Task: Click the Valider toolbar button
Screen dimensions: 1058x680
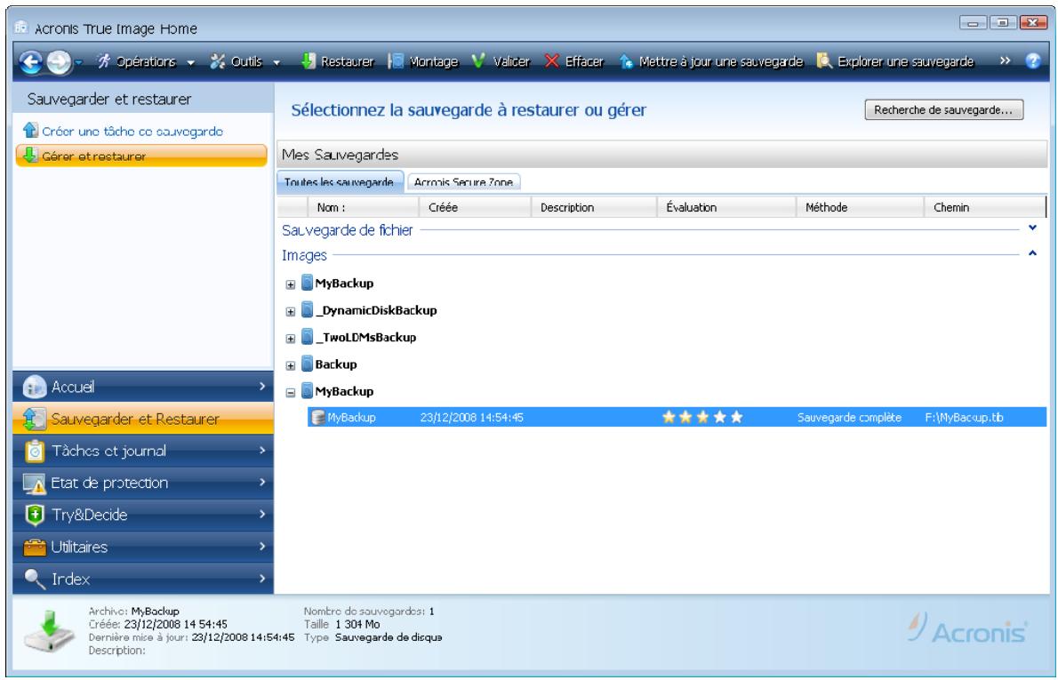Action: (x=501, y=62)
